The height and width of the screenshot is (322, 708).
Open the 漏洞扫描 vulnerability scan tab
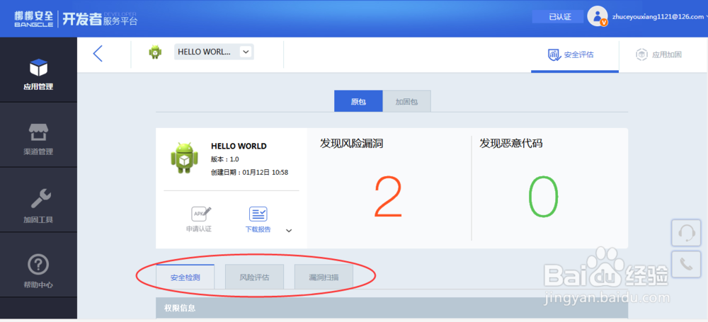(324, 277)
